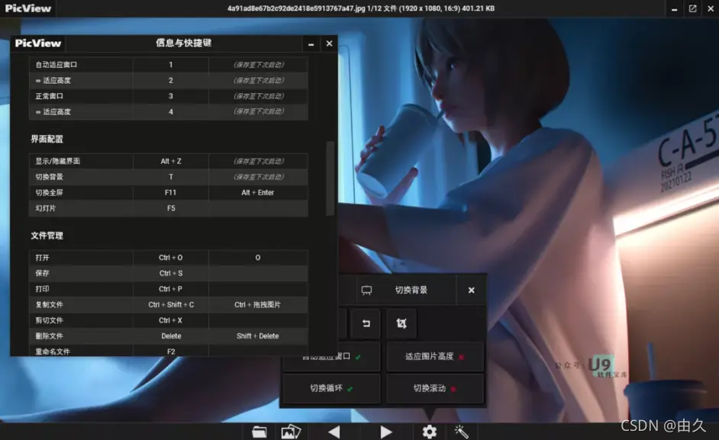Click the Alt + Z shortcut cell
Image resolution: width=719 pixels, height=440 pixels.
point(170,161)
